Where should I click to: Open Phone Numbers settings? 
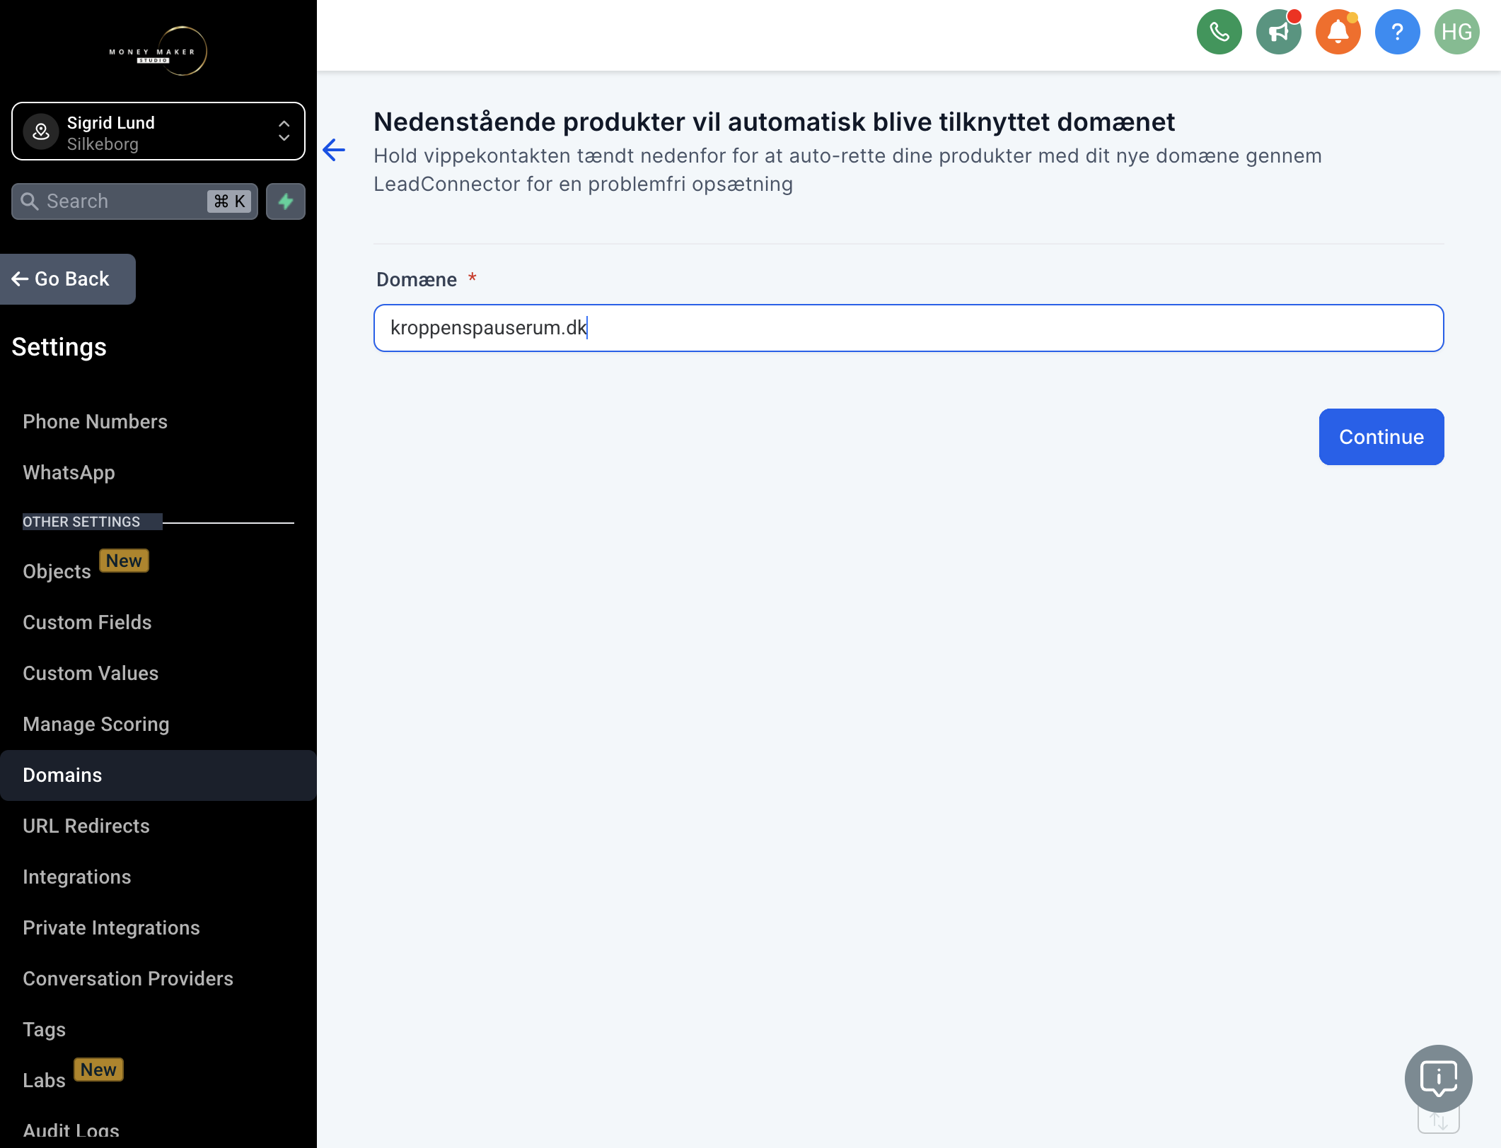(x=95, y=422)
